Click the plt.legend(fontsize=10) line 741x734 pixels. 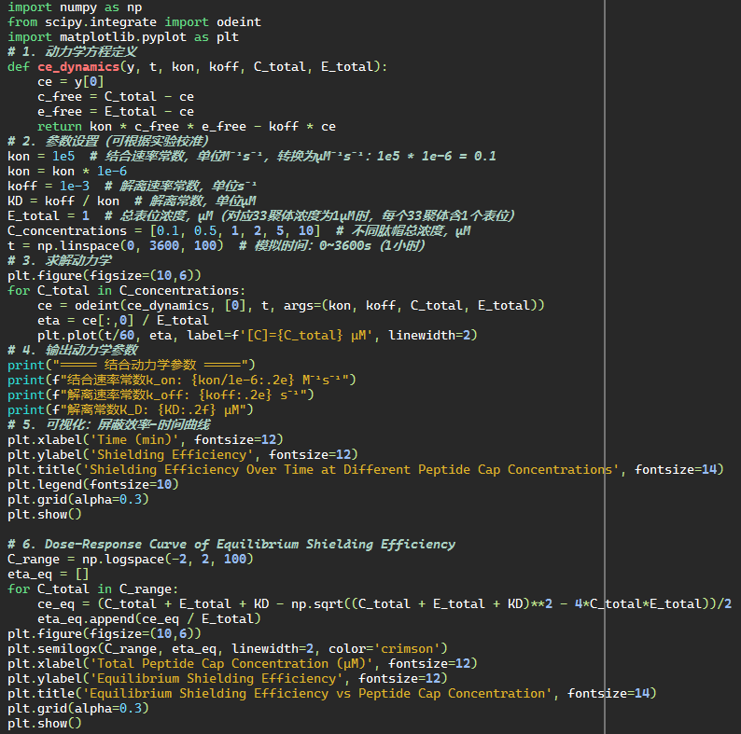click(x=93, y=485)
